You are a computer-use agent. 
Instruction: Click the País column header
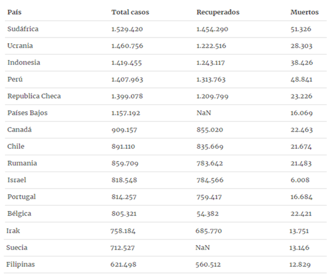(x=14, y=12)
